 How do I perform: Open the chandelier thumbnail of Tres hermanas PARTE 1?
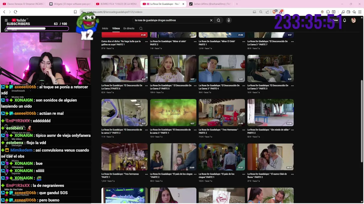125,157
